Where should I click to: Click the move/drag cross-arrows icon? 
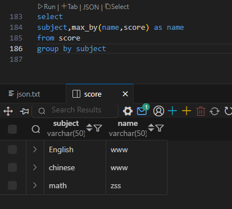coord(8,111)
